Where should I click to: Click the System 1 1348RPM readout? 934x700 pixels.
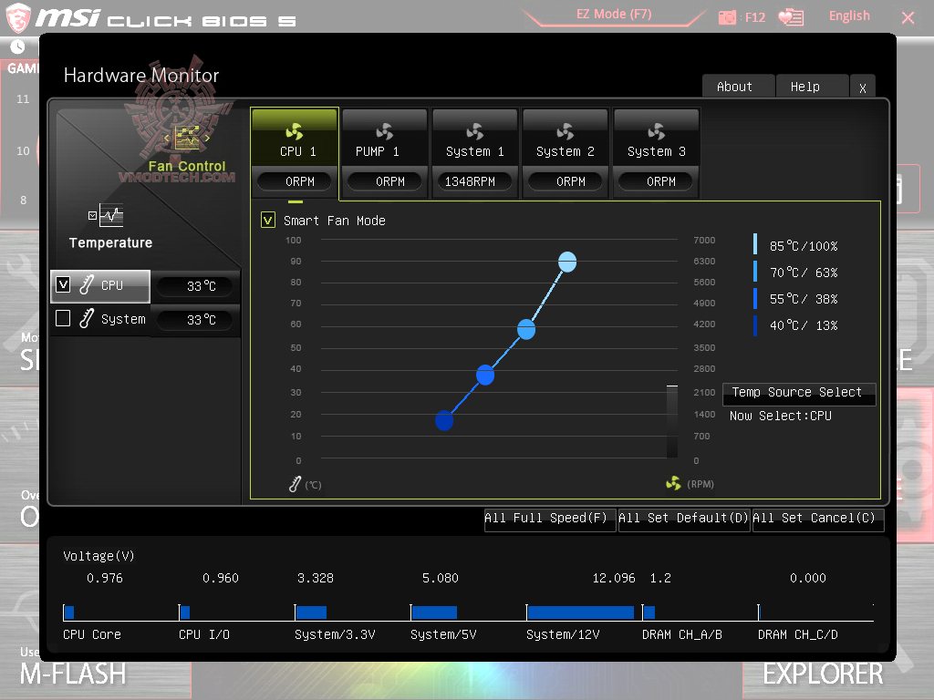(474, 181)
